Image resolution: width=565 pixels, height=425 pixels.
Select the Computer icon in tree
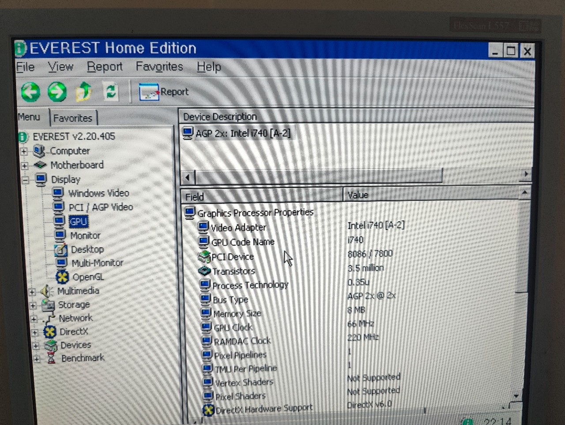[x=39, y=151]
